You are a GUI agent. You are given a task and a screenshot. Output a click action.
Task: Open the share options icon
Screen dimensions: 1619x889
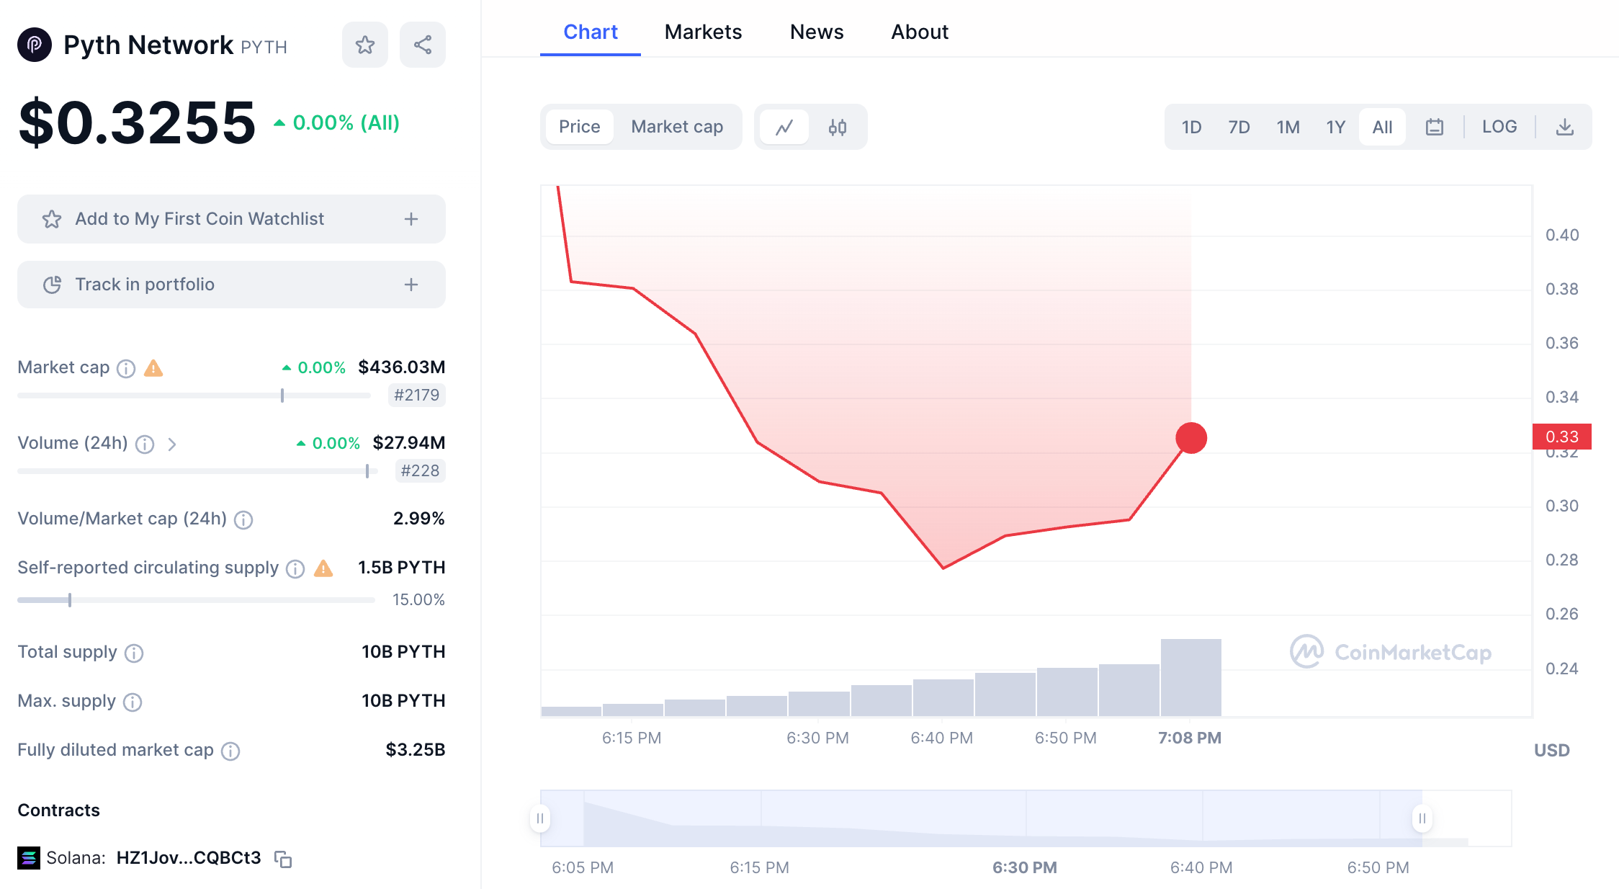coord(422,44)
